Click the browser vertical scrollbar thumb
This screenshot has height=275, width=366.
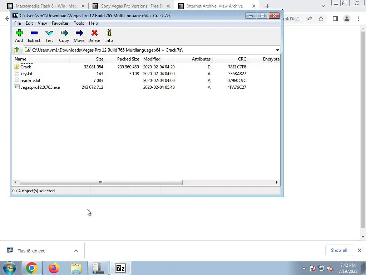point(363,129)
